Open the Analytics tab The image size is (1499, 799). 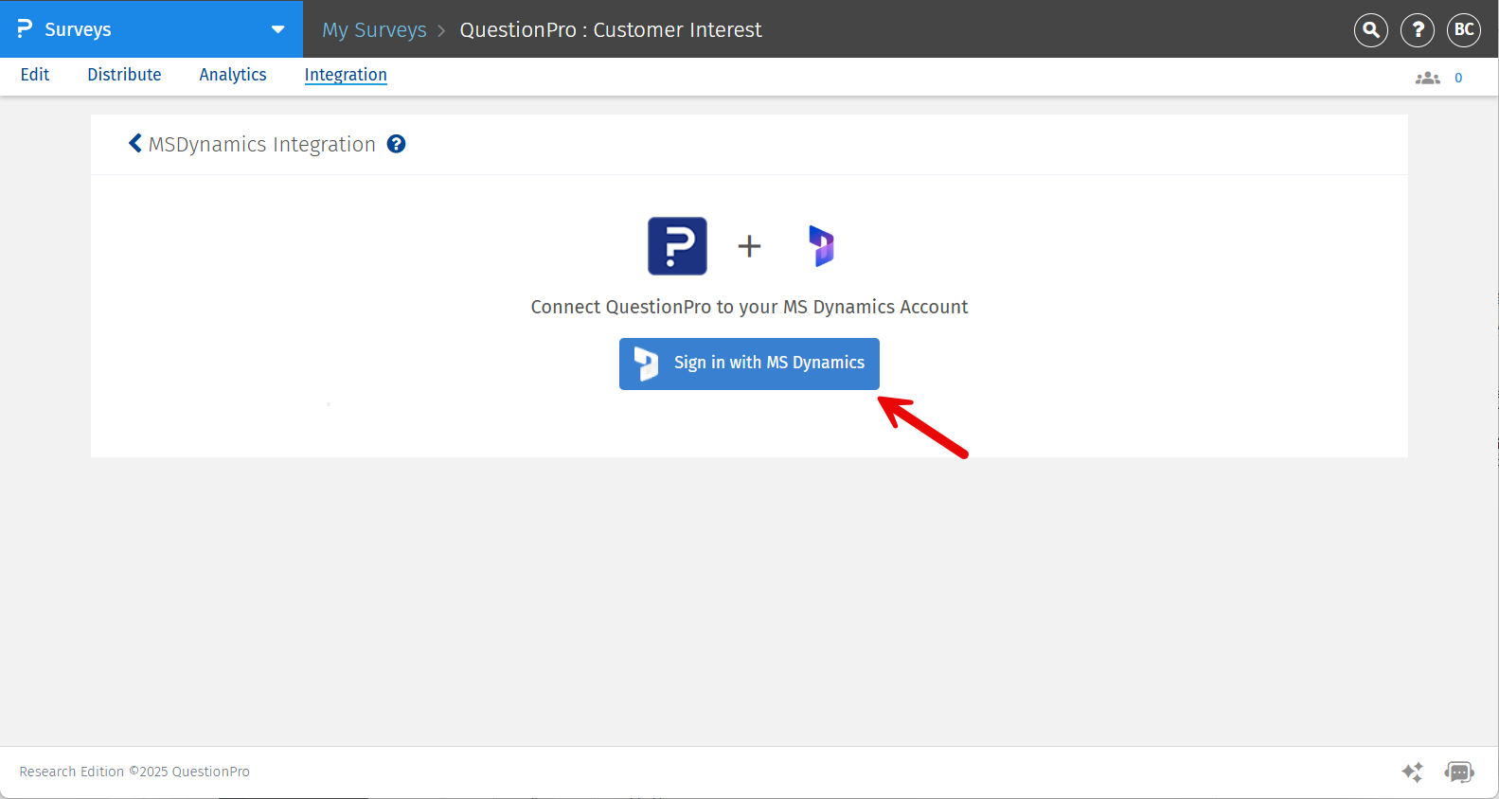(x=233, y=75)
